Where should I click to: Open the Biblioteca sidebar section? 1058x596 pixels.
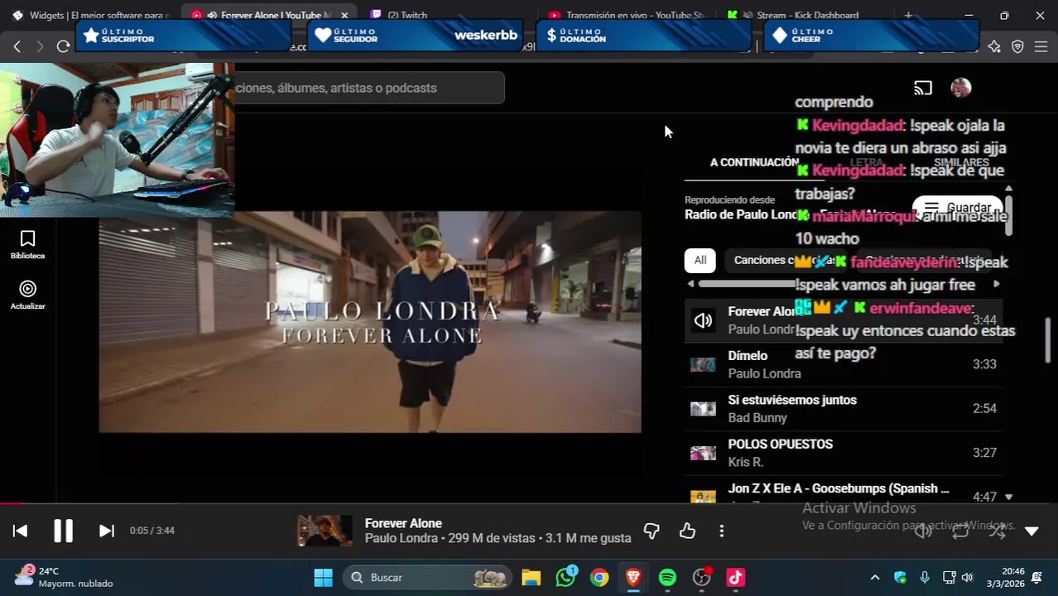pyautogui.click(x=27, y=245)
